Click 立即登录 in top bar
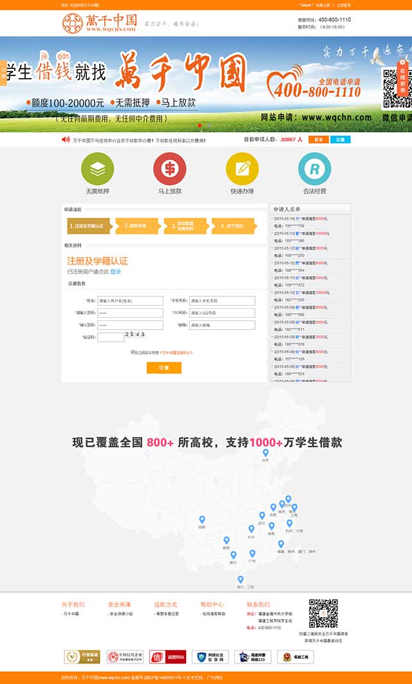 [344, 5]
